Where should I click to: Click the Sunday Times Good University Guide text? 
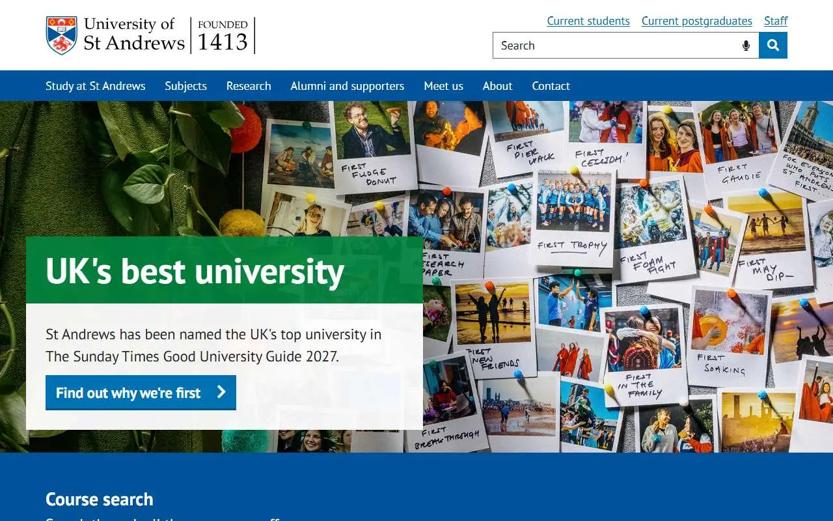point(192,356)
